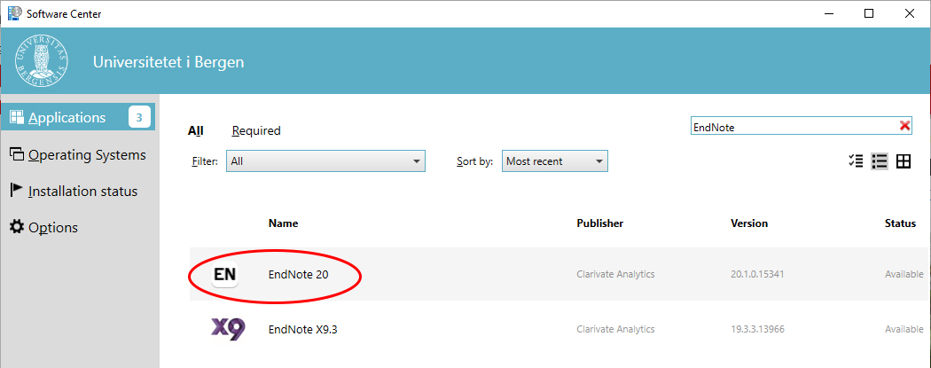The height and width of the screenshot is (368, 931).
Task: Click the EndNote X9.3 purple X9 icon
Action: tap(227, 329)
